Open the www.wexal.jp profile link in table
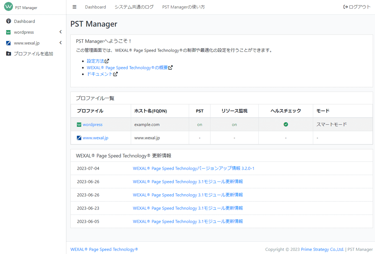This screenshot has height=254, width=375. (x=95, y=138)
